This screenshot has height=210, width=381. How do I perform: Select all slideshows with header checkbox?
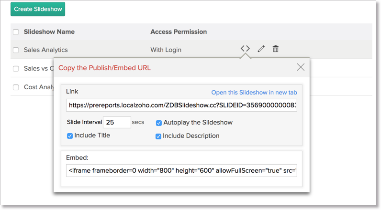[16, 32]
